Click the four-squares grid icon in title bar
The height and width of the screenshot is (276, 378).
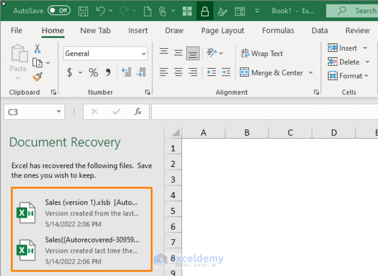coord(187,11)
